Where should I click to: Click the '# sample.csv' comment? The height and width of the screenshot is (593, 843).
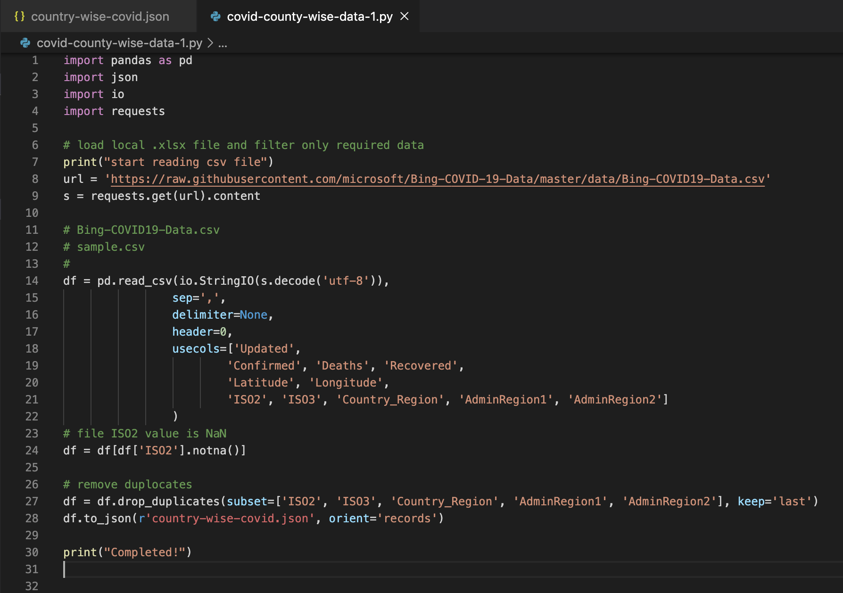click(104, 247)
